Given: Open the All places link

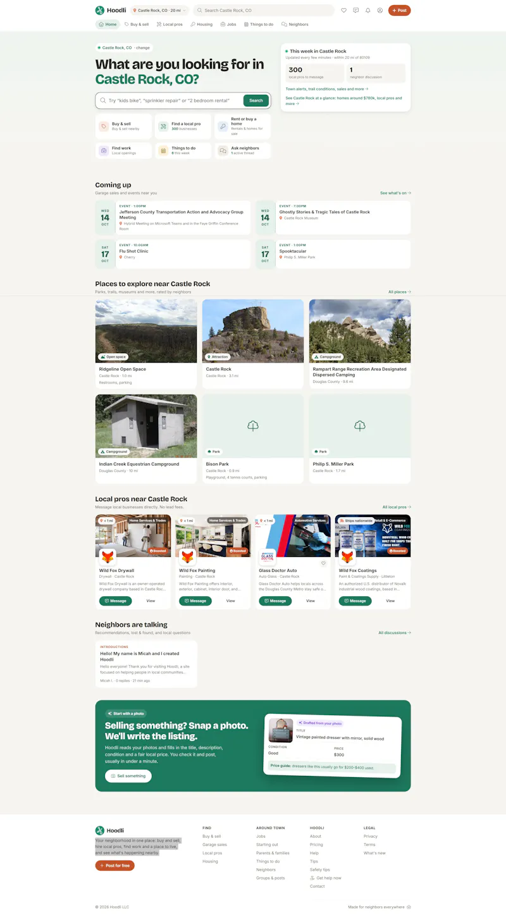Looking at the screenshot, I should click(x=400, y=292).
